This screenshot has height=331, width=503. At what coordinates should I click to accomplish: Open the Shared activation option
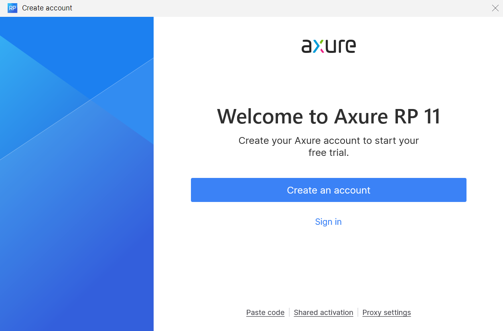coord(323,312)
